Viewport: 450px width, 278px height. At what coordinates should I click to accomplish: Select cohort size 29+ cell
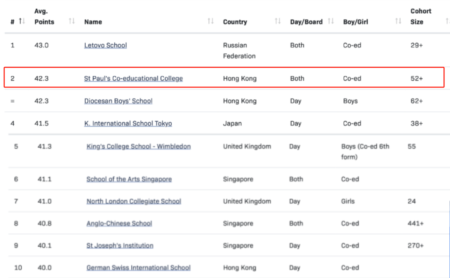point(417,45)
